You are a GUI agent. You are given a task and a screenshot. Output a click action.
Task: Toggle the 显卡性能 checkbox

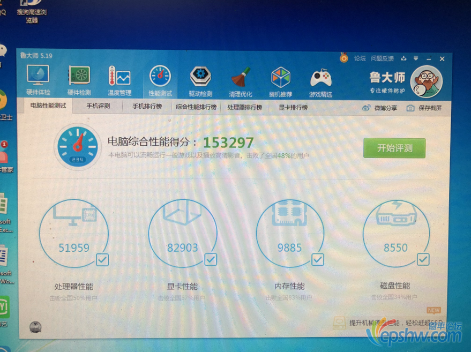[x=211, y=259]
